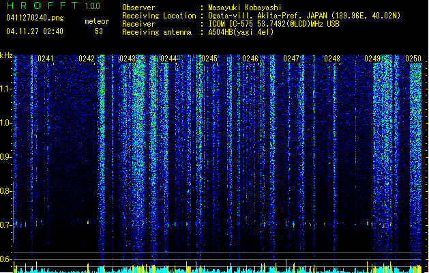
Task: Click the 0.6 kHz axis tick label
Action: [x=5, y=259]
